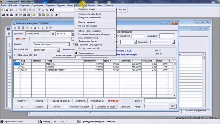The width and height of the screenshot is (220, 124).
Task: Select Экспорт меню на сайт
Action: point(89,48)
